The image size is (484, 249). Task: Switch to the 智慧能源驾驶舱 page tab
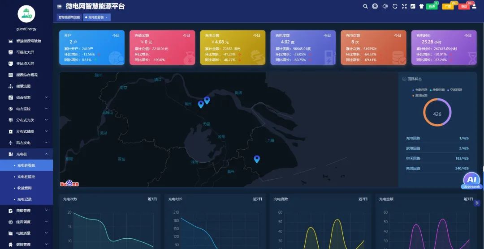(x=69, y=17)
